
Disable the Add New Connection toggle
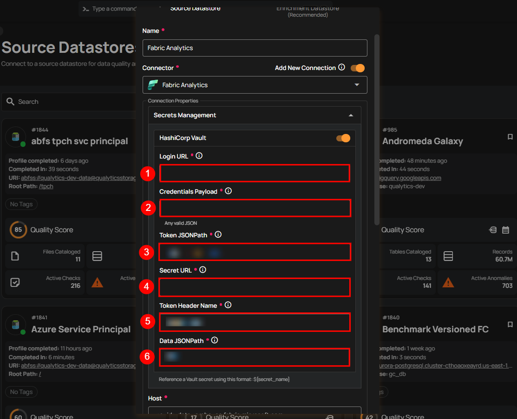[357, 68]
